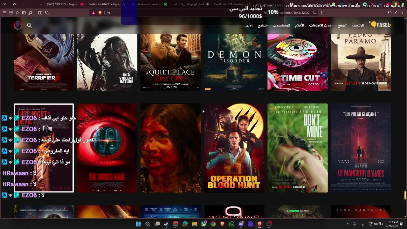407x229 pixels.
Task: Click the Brave Rewards triangle icon
Action: pos(93,13)
